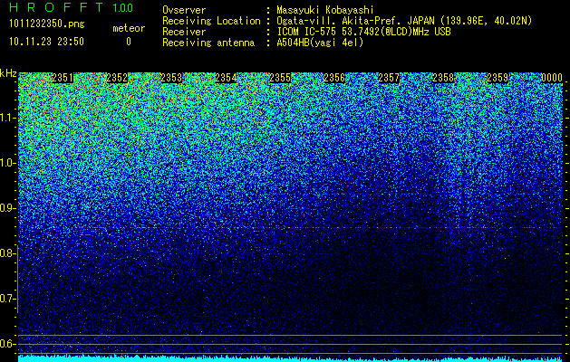The width and height of the screenshot is (570, 362).
Task: Click the meteor label
Action: pyautogui.click(x=129, y=28)
